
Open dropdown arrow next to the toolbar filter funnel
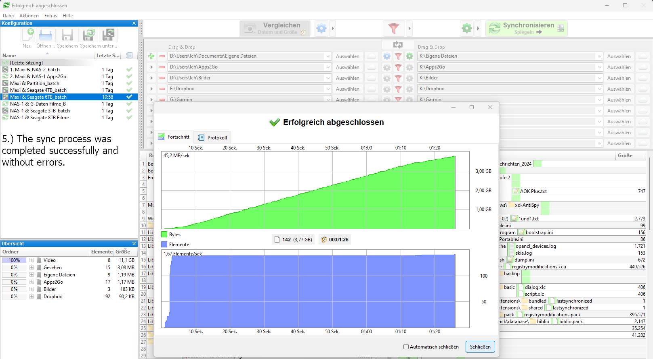point(409,29)
